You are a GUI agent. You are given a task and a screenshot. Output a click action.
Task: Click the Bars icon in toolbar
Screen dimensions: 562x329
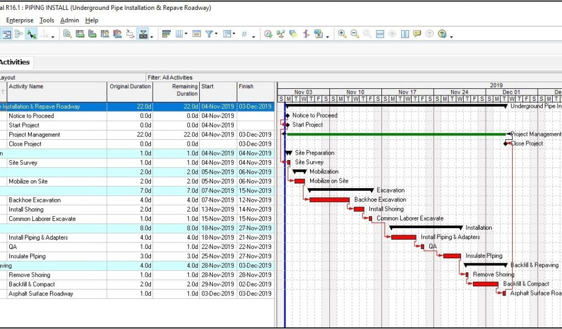point(167,34)
